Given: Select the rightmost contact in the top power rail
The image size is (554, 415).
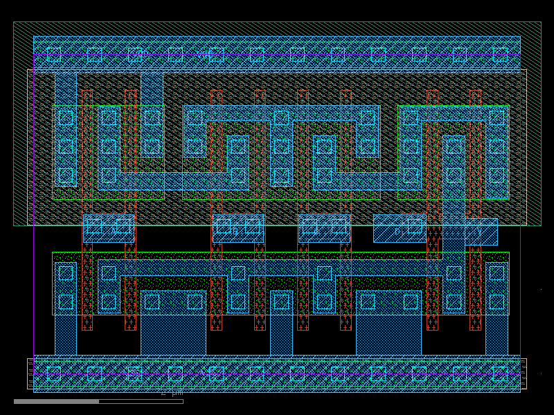Looking at the screenshot, I should pos(500,55).
